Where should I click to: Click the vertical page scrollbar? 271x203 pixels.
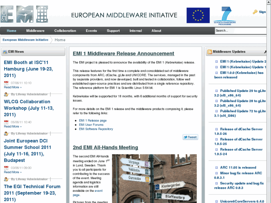[x=269, y=102]
